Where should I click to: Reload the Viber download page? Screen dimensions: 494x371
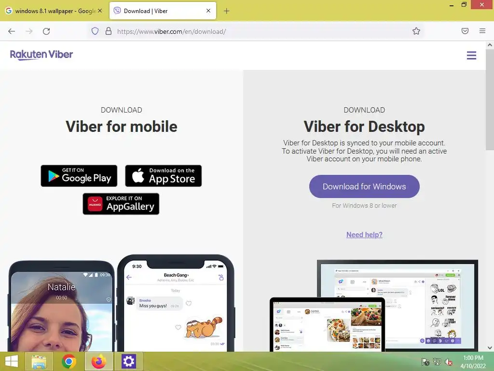coord(46,31)
